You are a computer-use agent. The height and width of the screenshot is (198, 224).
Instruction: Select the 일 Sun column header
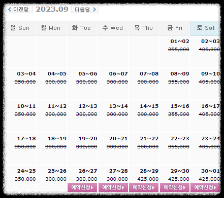tap(20, 28)
